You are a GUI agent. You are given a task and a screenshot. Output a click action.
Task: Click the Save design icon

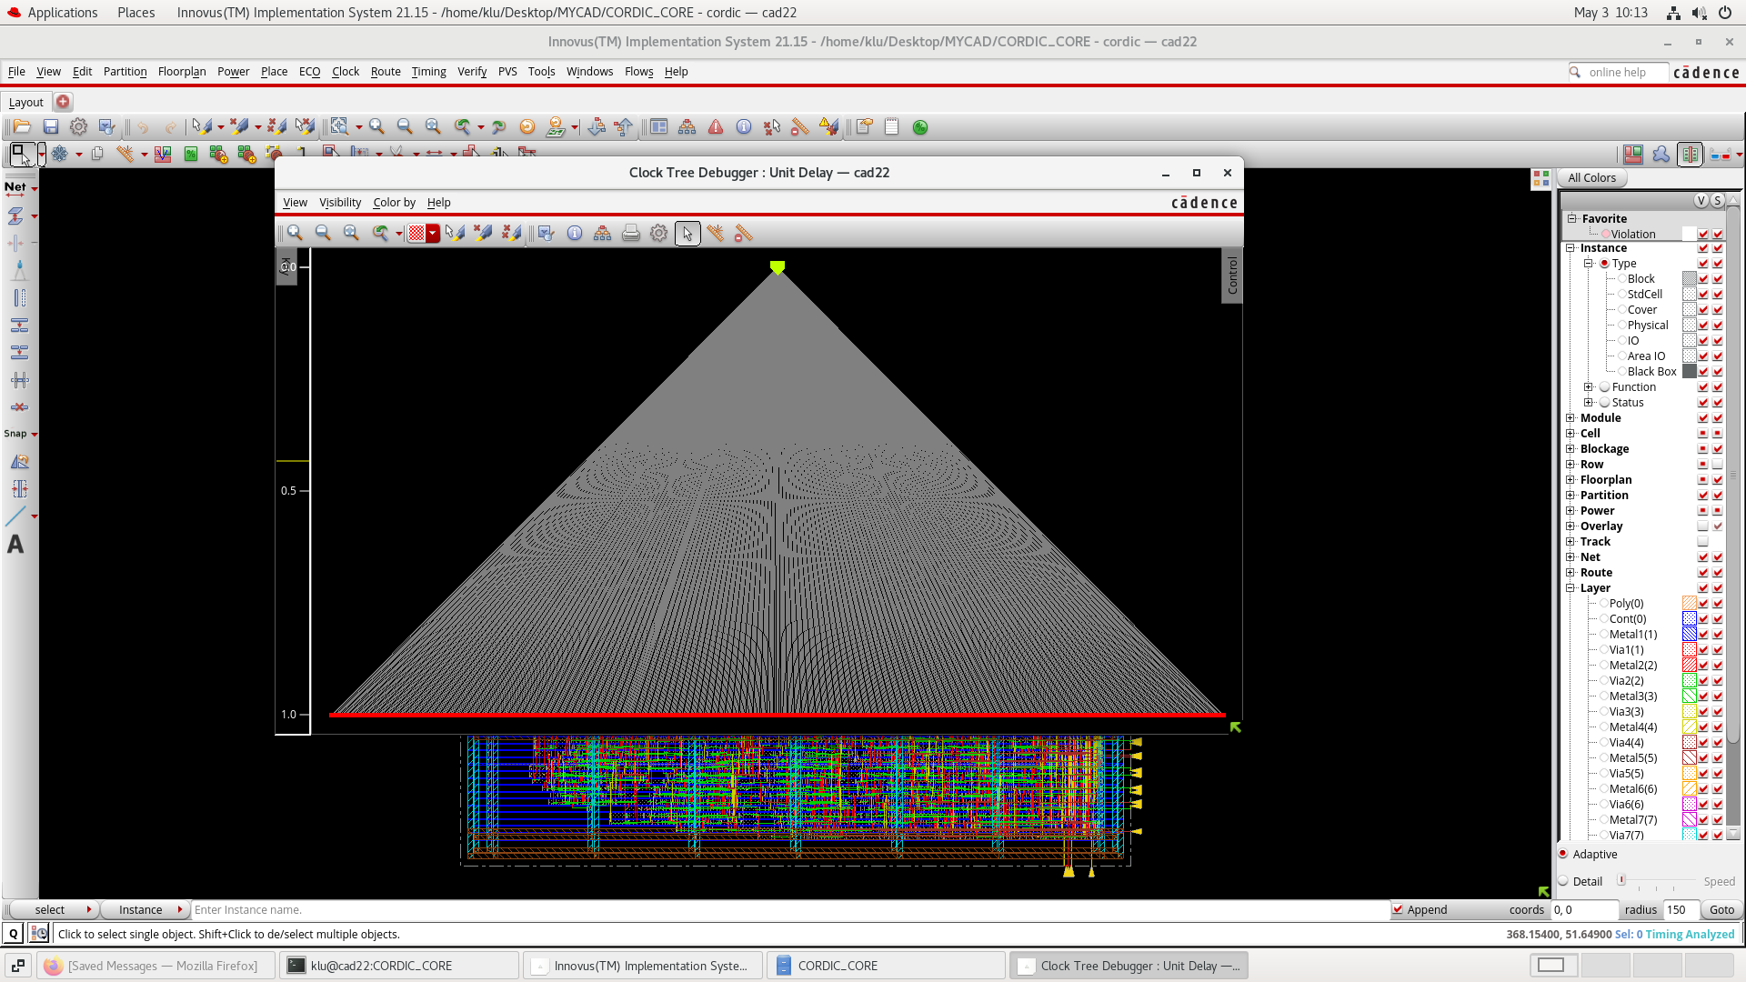(x=51, y=127)
